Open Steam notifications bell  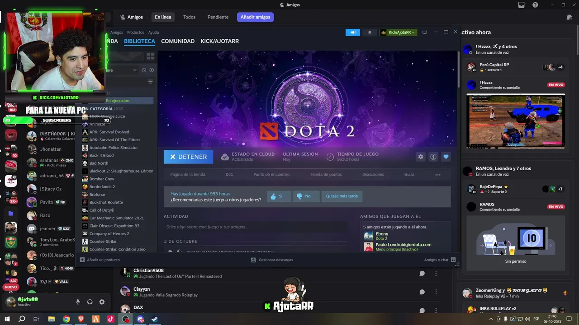point(370,32)
